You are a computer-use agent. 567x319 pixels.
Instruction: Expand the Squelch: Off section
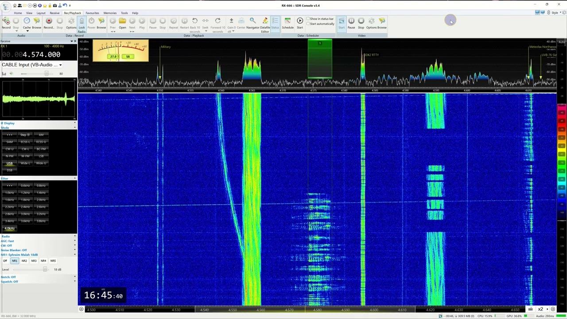click(x=74, y=281)
